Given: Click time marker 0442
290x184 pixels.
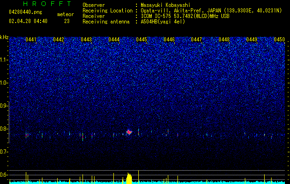Looking at the screenshot, I should click(x=59, y=40).
